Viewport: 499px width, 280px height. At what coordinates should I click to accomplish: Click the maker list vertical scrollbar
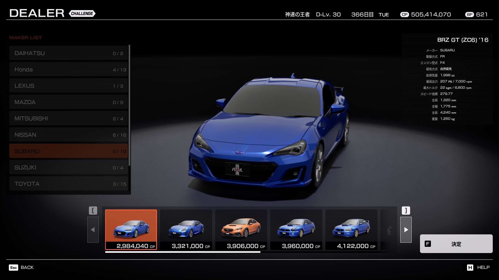point(129,105)
